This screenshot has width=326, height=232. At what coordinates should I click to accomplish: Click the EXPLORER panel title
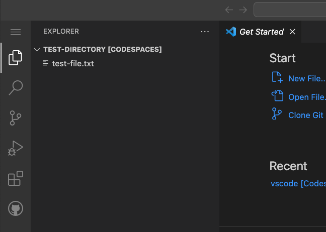point(61,31)
